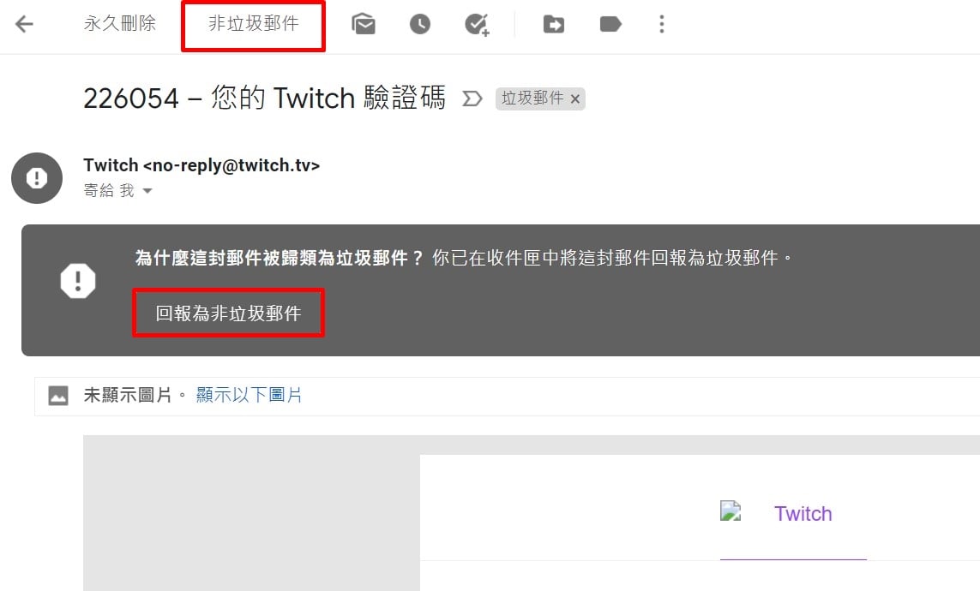Open the Labels tag icon
Image resolution: width=980 pixels, height=591 pixels.
click(x=610, y=24)
